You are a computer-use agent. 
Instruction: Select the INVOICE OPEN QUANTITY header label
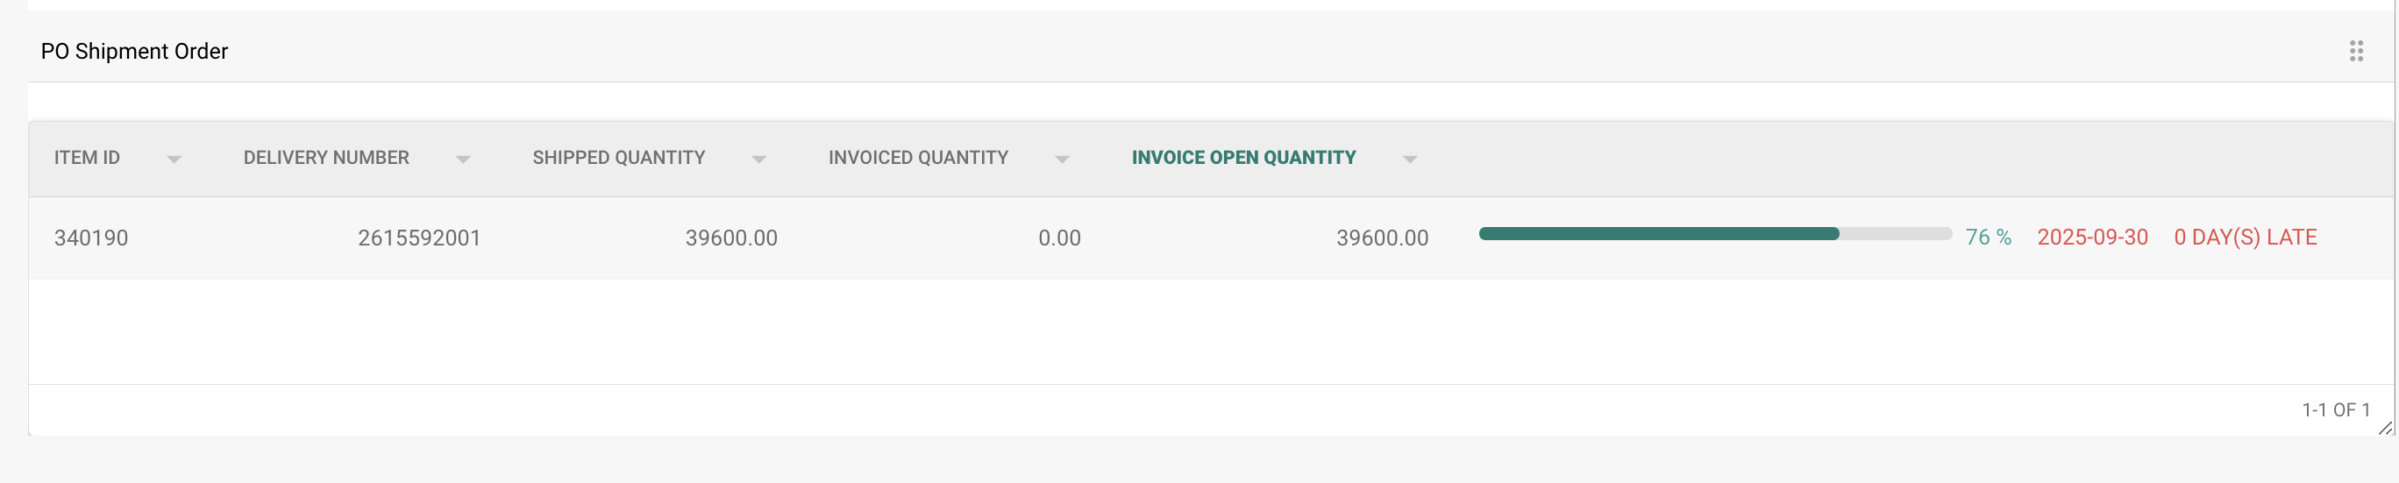point(1243,158)
